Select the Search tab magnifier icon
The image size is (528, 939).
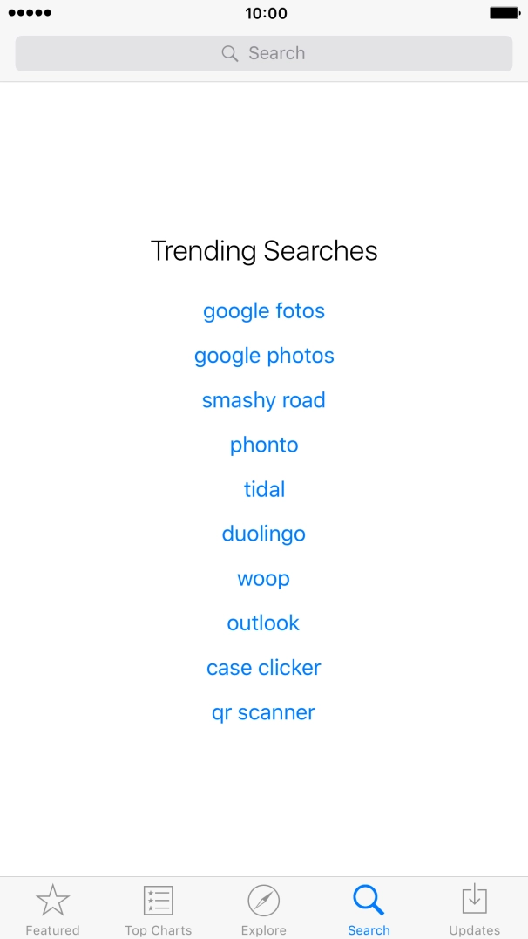[x=369, y=898]
